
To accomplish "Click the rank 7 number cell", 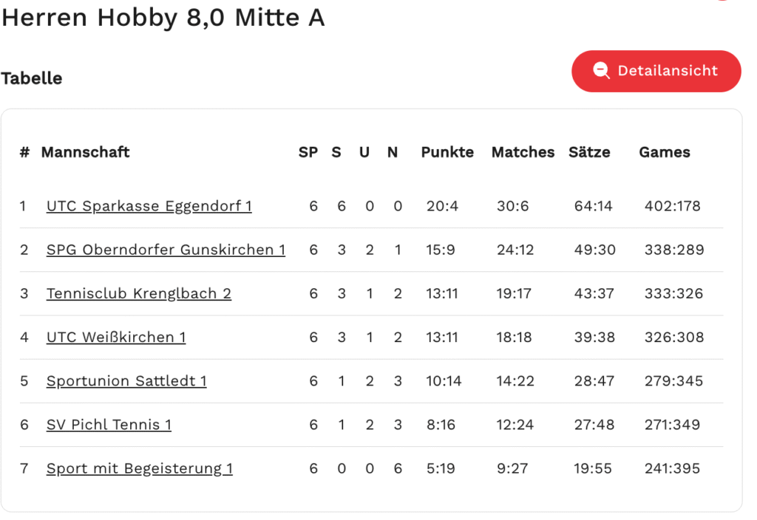I will (x=24, y=468).
